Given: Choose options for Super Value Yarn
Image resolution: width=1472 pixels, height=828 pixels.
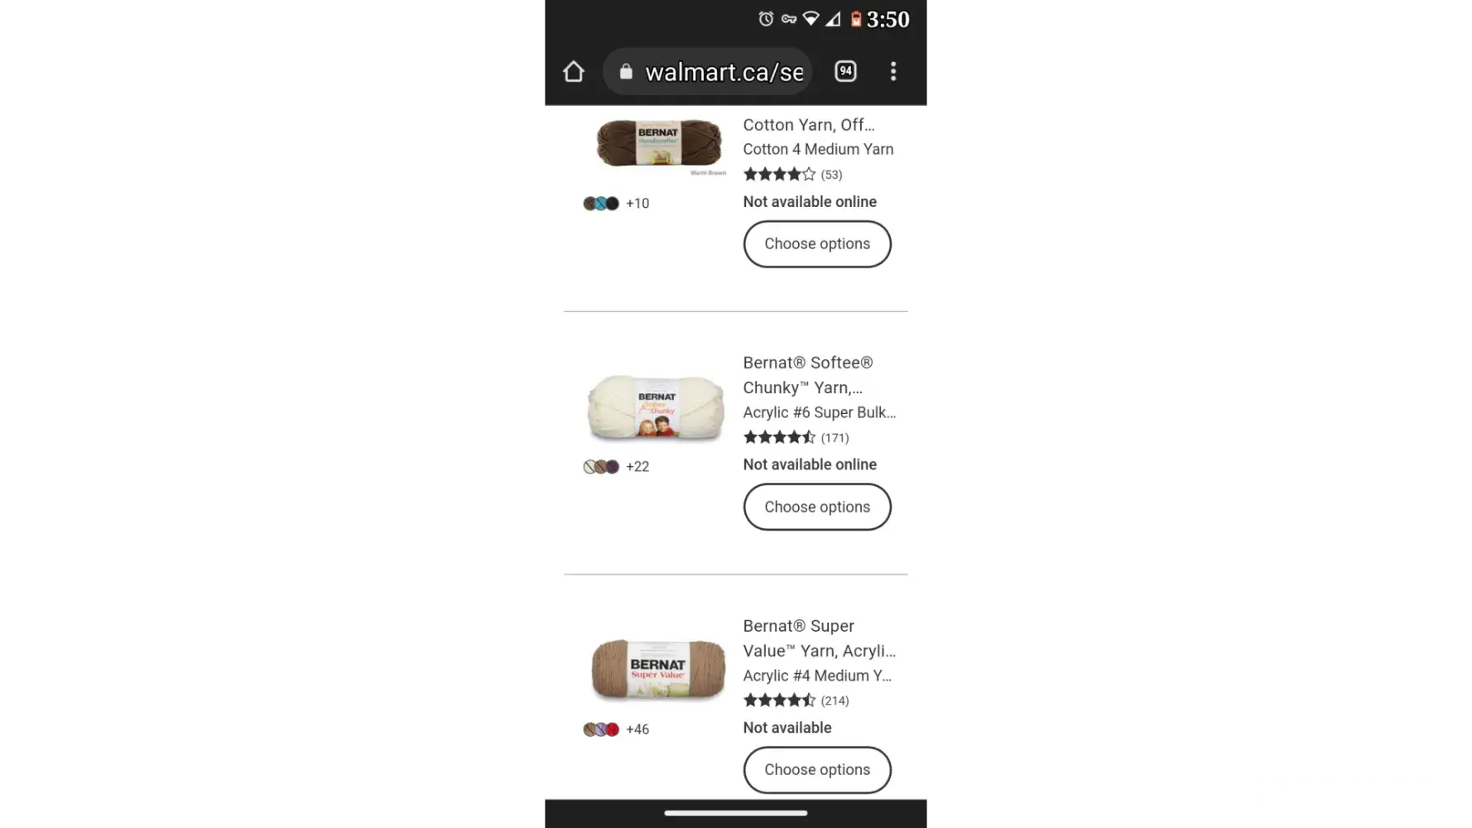Looking at the screenshot, I should (x=817, y=770).
